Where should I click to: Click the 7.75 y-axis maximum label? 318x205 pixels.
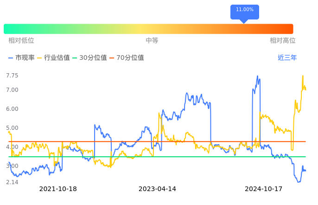pos(12,76)
